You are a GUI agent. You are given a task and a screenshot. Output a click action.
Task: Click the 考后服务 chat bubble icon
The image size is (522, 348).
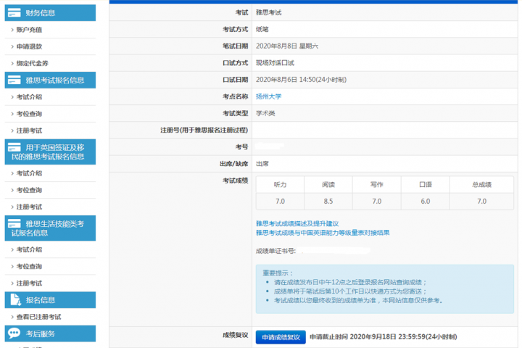point(14,333)
